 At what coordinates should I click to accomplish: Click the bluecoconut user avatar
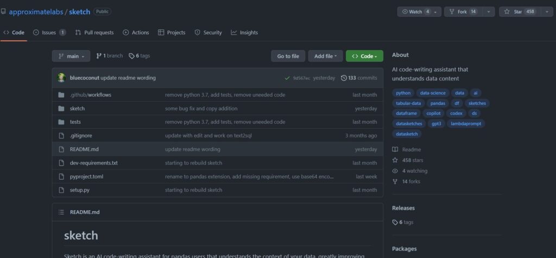61,78
